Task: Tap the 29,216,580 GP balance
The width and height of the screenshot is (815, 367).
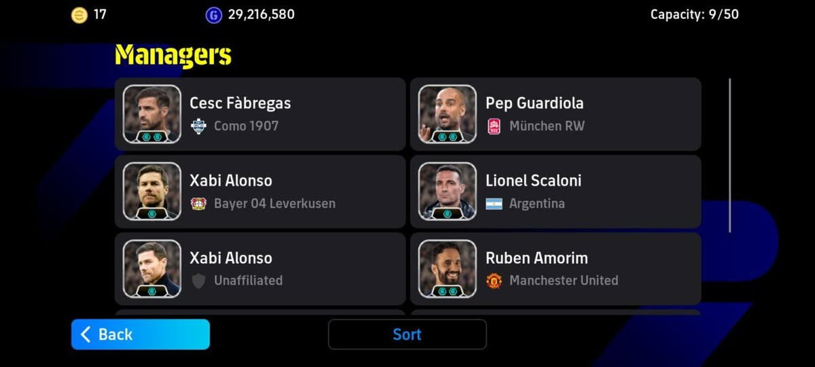Action: point(261,14)
